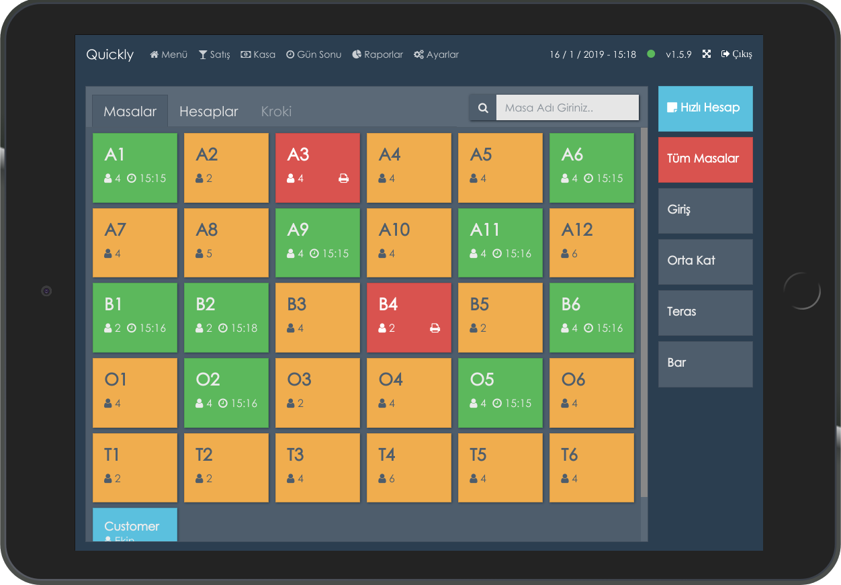Image resolution: width=841 pixels, height=585 pixels.
Task: Open the Kroki tab
Action: pos(276,111)
